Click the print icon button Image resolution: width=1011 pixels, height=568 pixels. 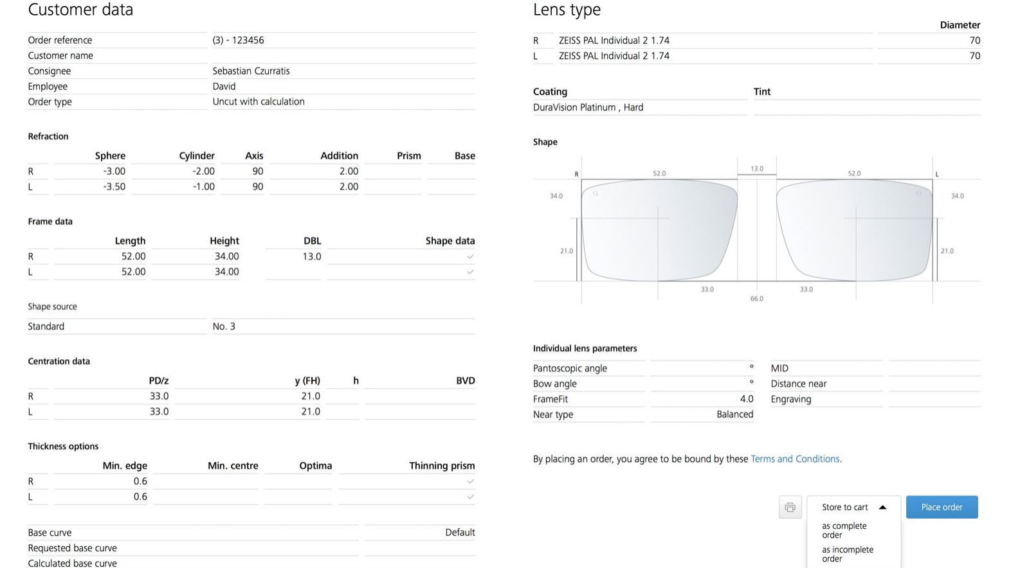pyautogui.click(x=790, y=507)
